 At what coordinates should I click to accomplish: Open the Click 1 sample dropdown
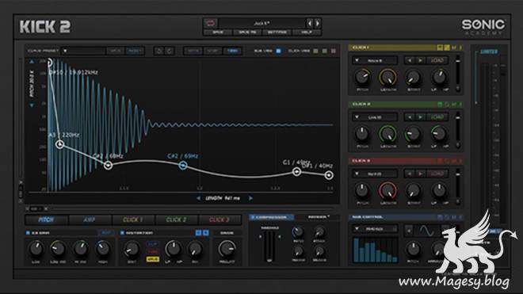[x=376, y=60]
